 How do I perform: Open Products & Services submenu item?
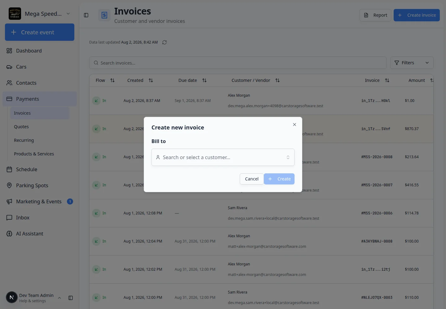coord(40,154)
